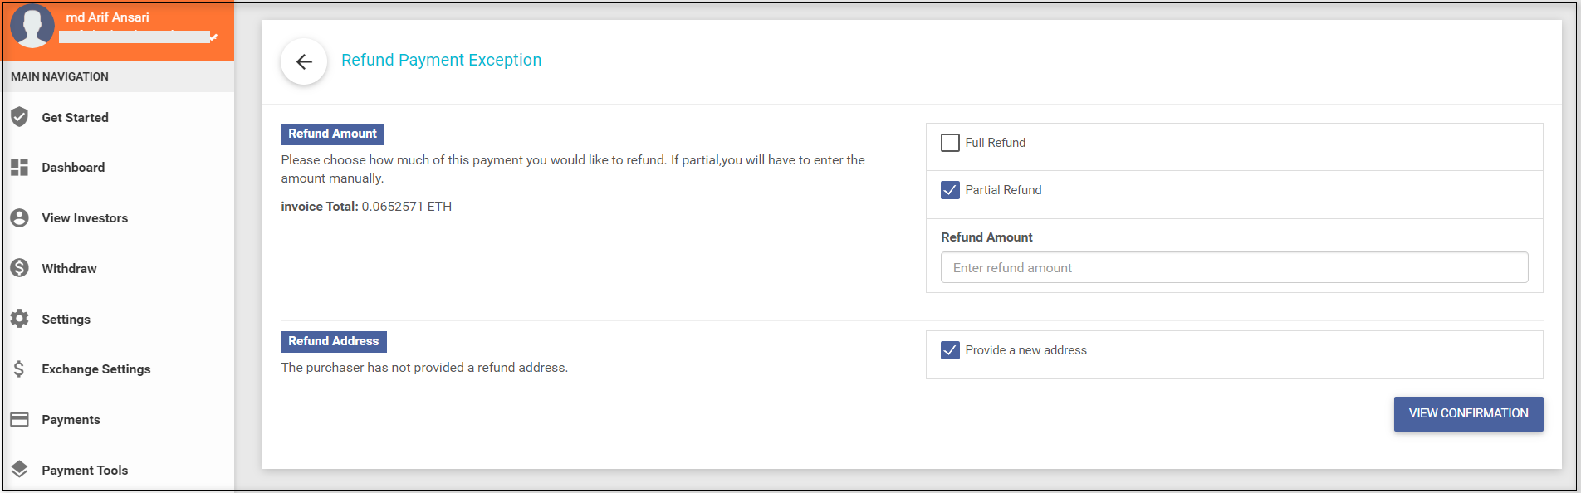Screen dimensions: 1581x493
Task: Open Dashboard from the main navigation
Action: (x=73, y=168)
